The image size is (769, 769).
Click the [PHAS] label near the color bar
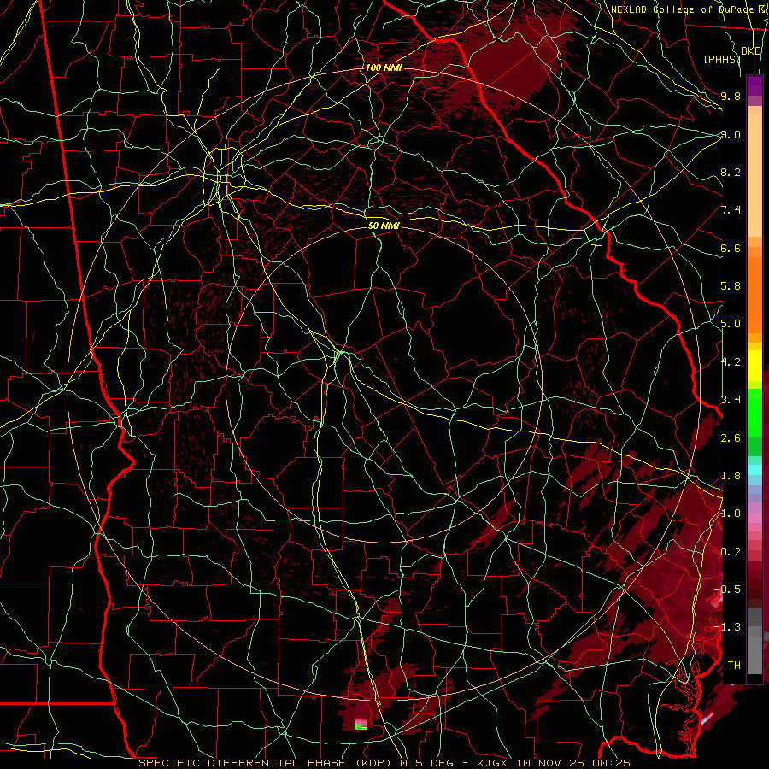[x=722, y=59]
